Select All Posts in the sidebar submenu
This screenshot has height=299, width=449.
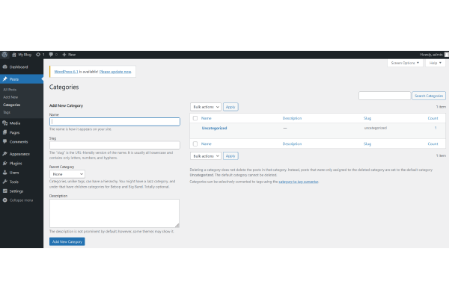(10, 90)
